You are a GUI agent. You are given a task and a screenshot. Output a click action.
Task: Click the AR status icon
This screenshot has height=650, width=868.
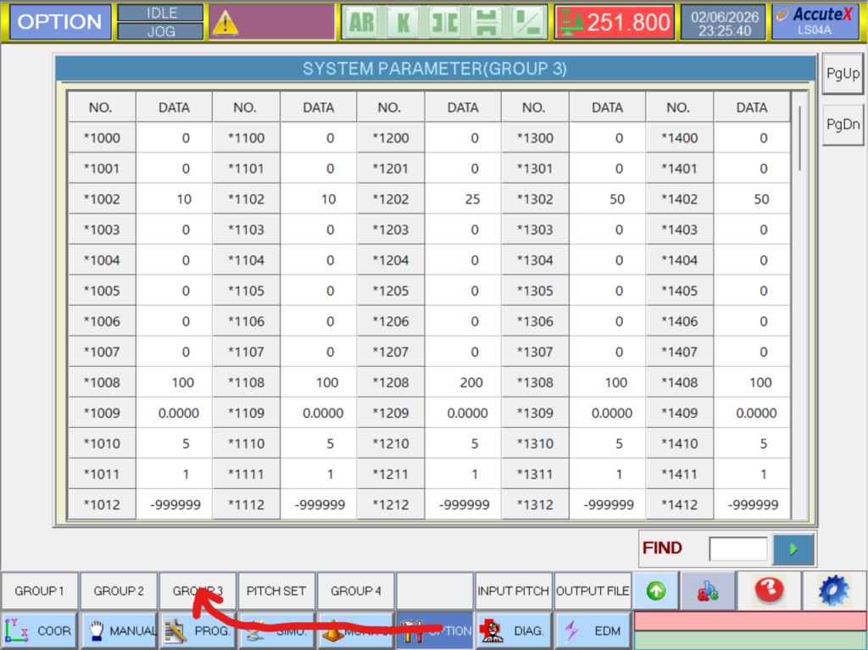(361, 23)
